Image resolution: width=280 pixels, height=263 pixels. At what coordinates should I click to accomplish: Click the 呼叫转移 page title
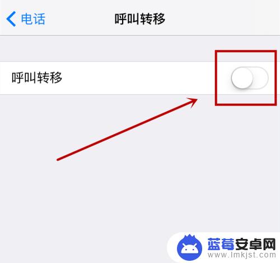(x=140, y=19)
